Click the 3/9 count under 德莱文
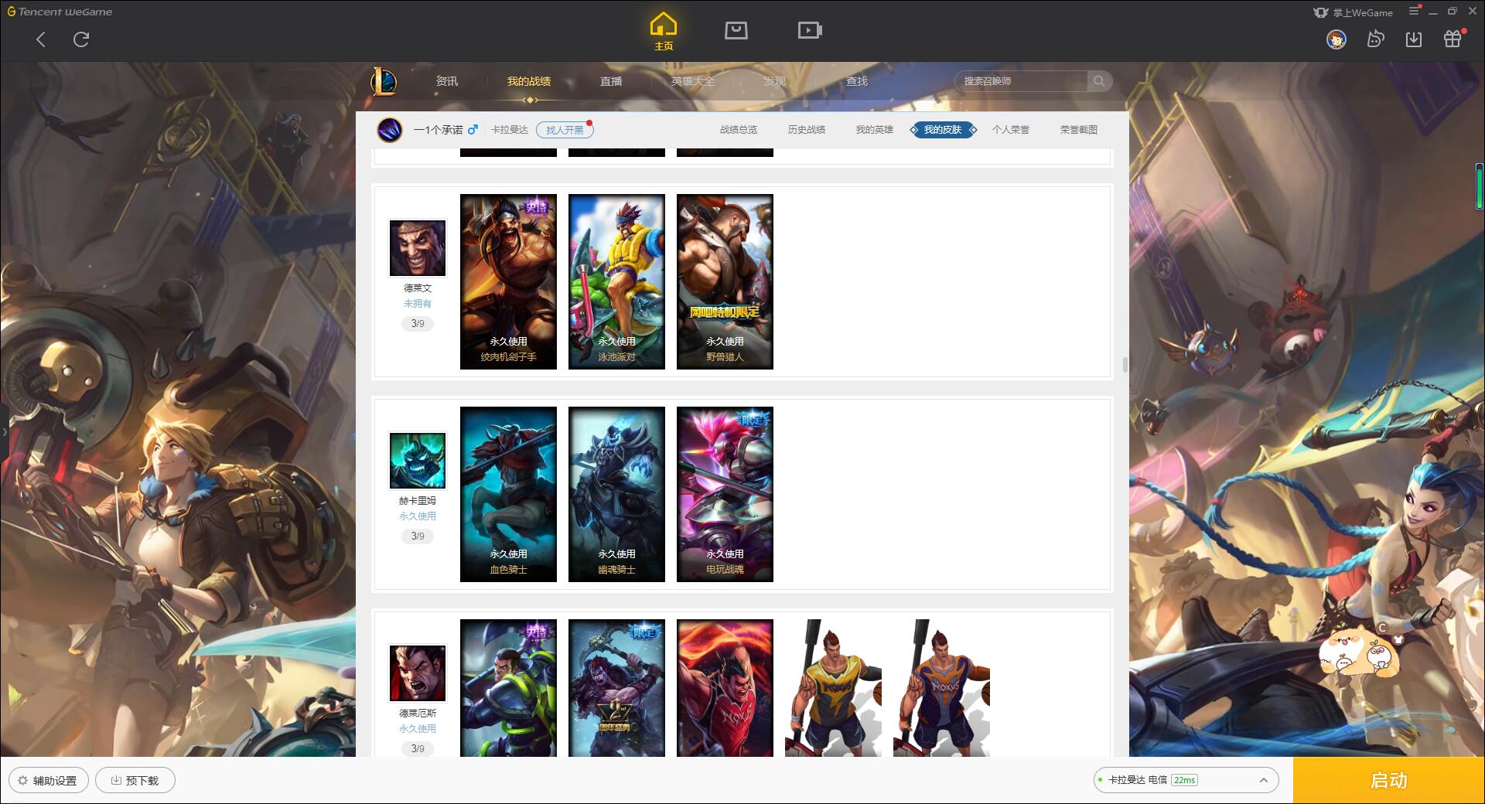Viewport: 1485px width, 804px height. [418, 324]
